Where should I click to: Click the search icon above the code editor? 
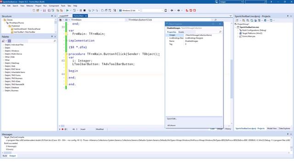click(215, 20)
